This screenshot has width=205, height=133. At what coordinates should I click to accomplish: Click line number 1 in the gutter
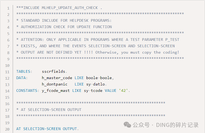point(8,8)
